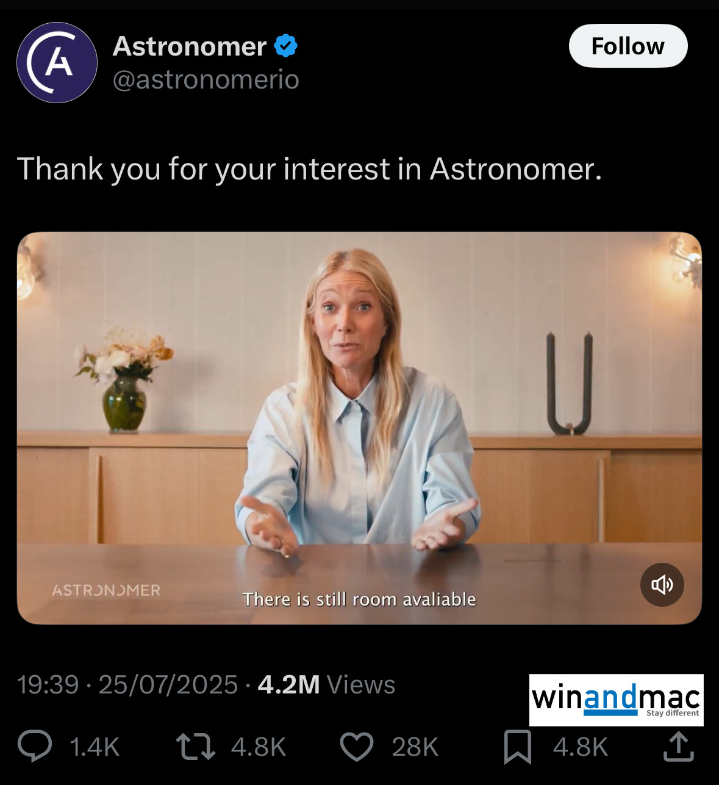Click the reply speech bubble icon
Image resolution: width=719 pixels, height=785 pixels.
coord(35,747)
